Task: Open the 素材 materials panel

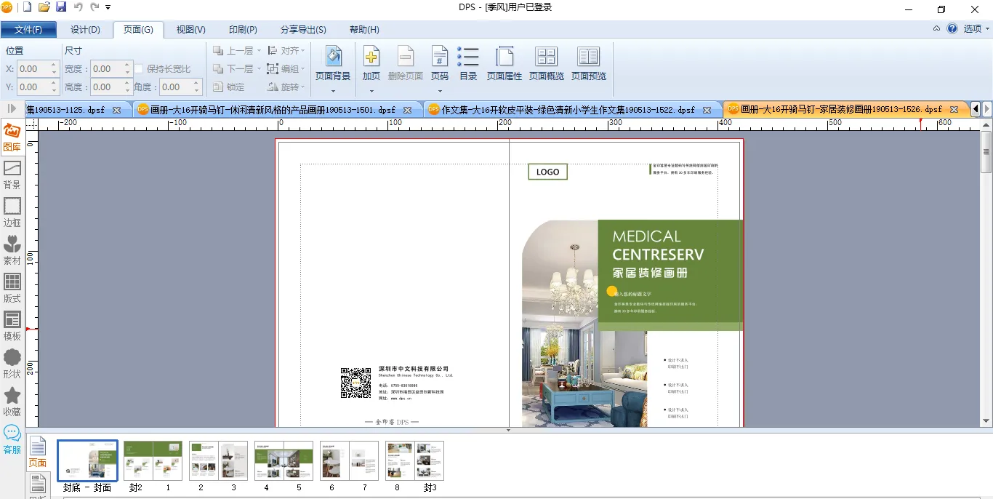Action: point(12,249)
